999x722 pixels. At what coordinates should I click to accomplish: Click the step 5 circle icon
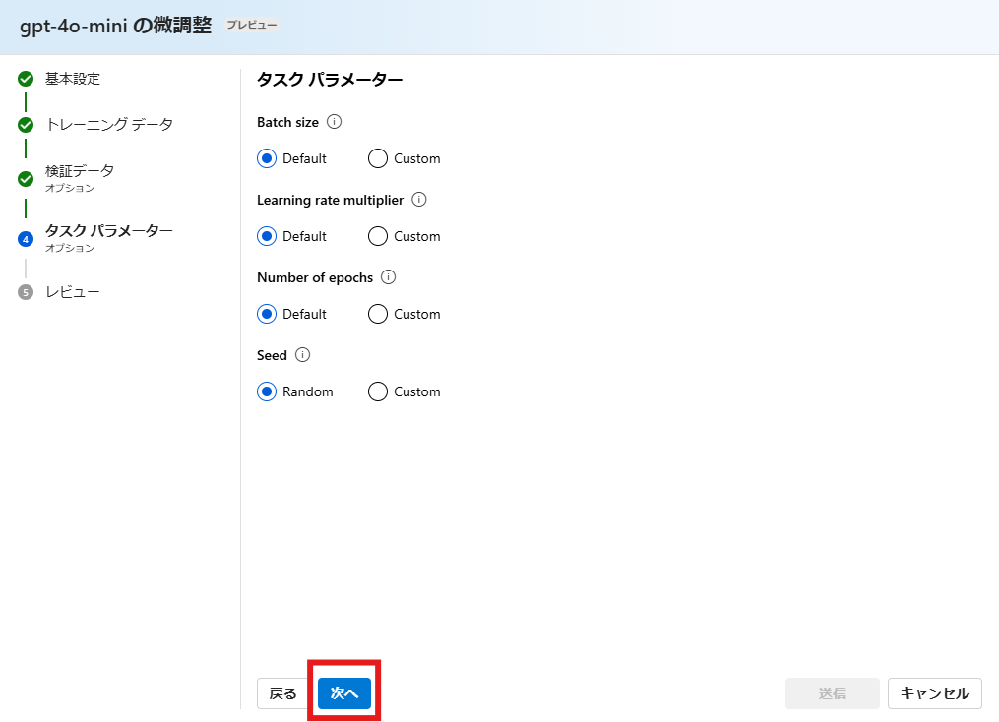pos(26,292)
